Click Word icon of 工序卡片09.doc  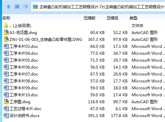(6, 88)
